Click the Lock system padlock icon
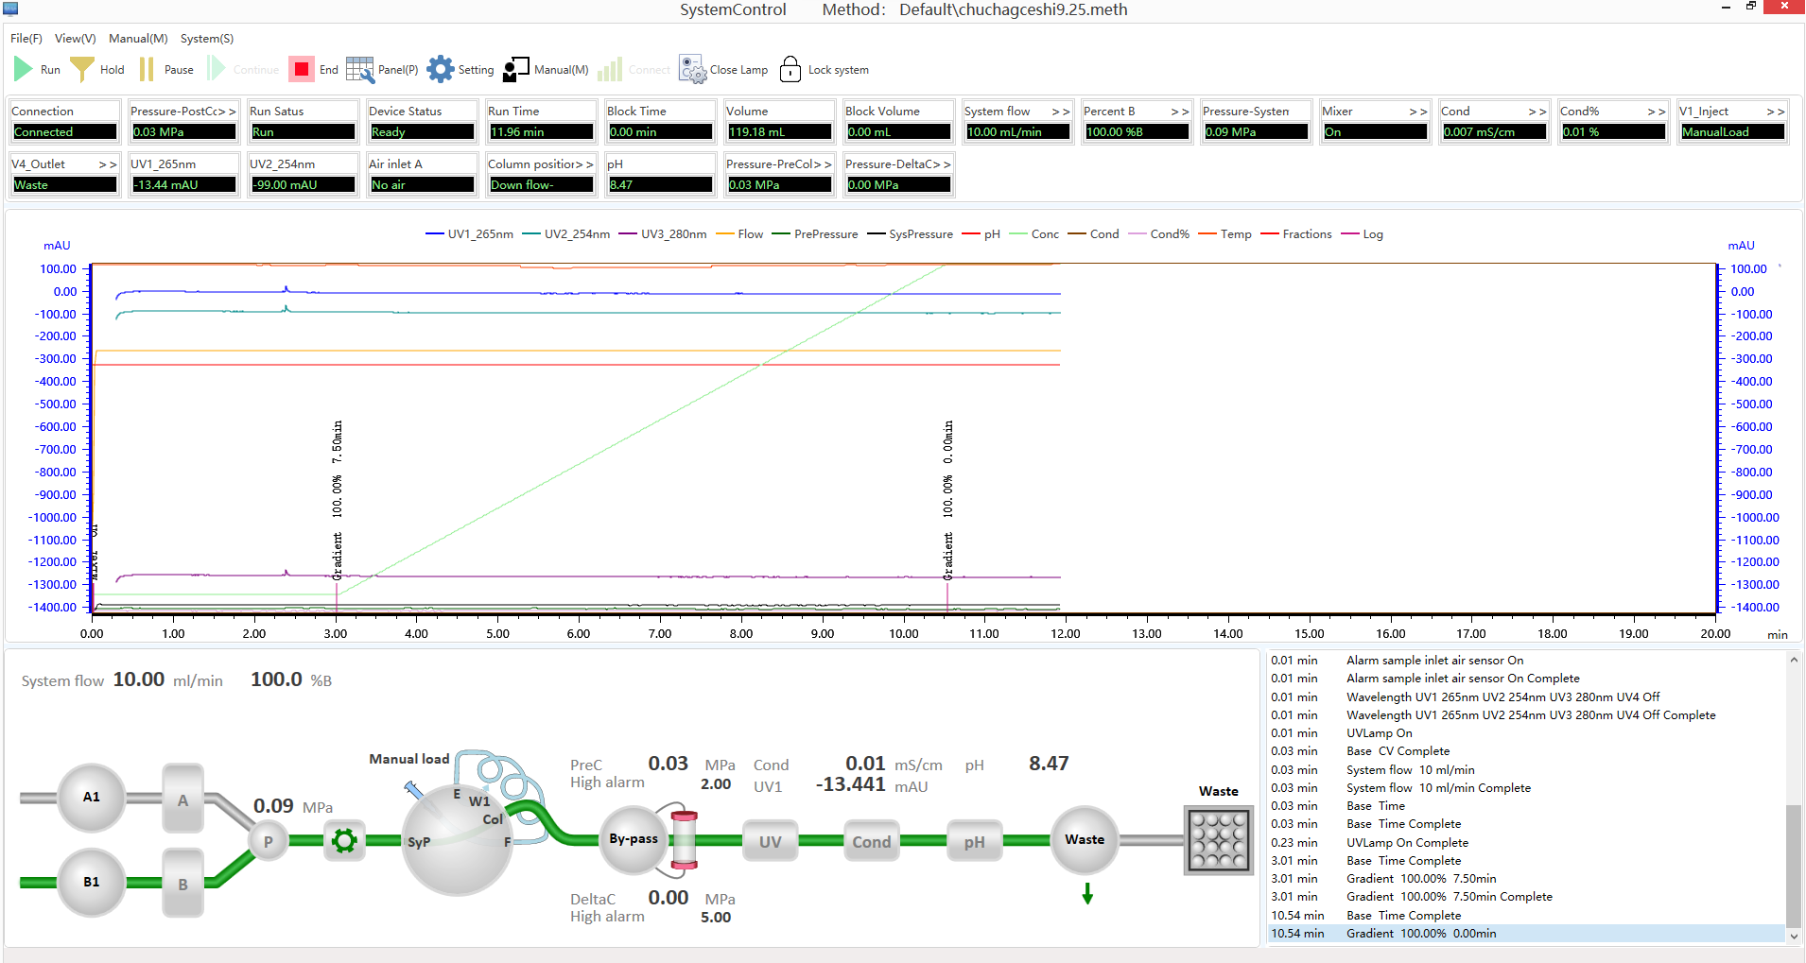Image resolution: width=1806 pixels, height=963 pixels. coord(790,69)
